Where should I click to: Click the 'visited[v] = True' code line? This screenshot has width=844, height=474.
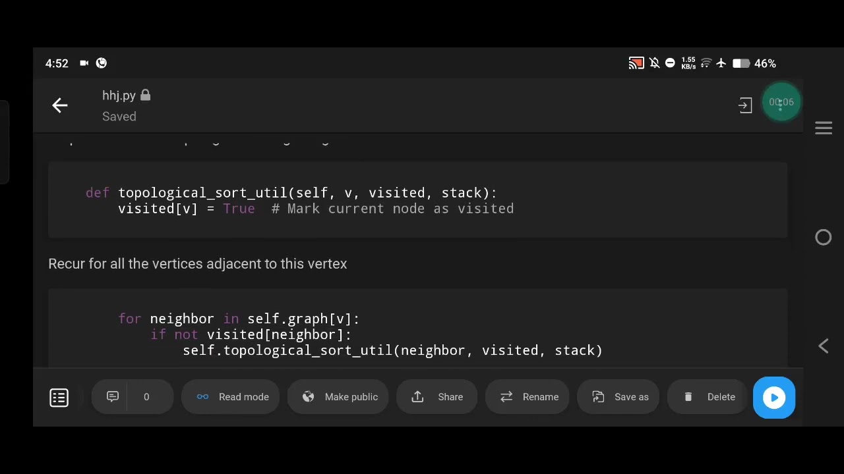pos(316,209)
